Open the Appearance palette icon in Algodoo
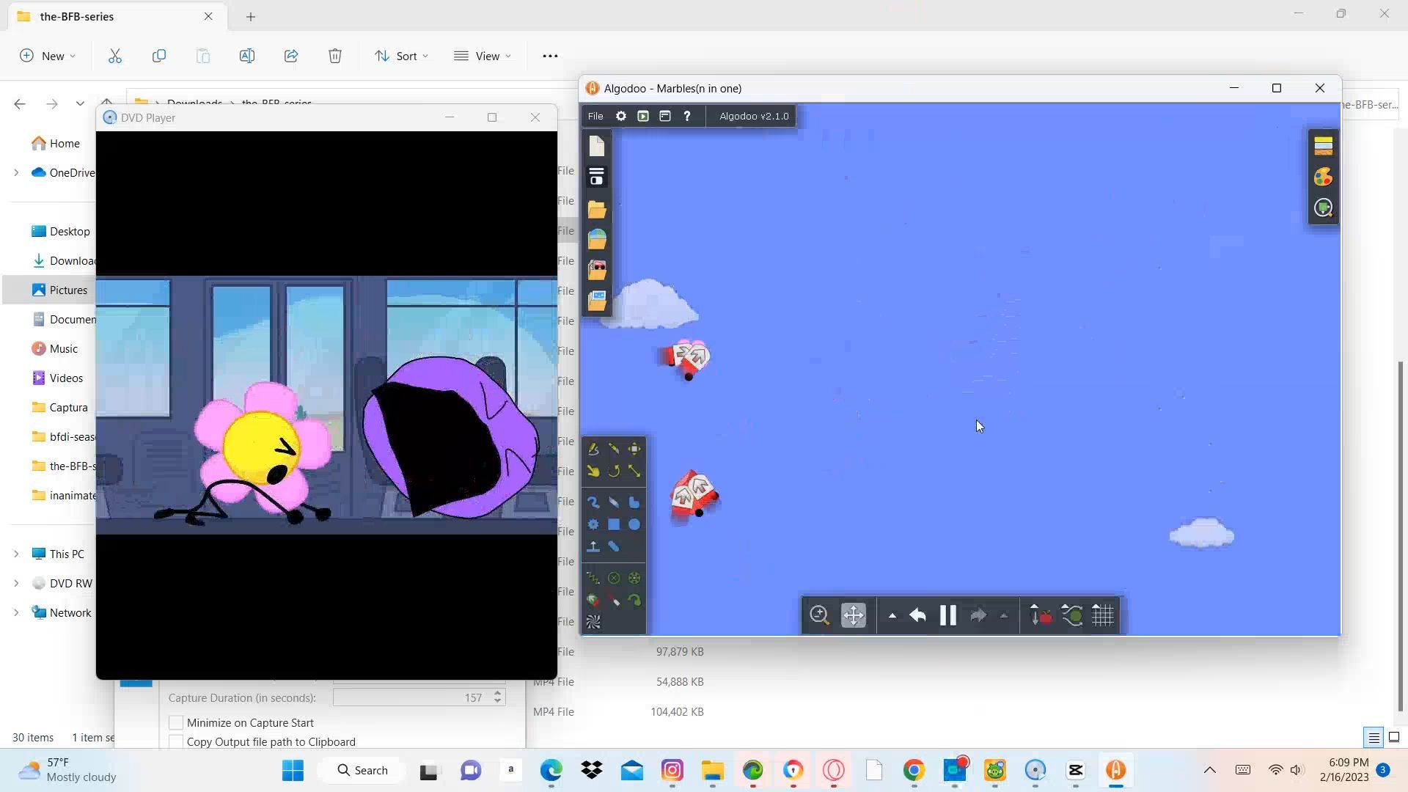 click(1324, 177)
